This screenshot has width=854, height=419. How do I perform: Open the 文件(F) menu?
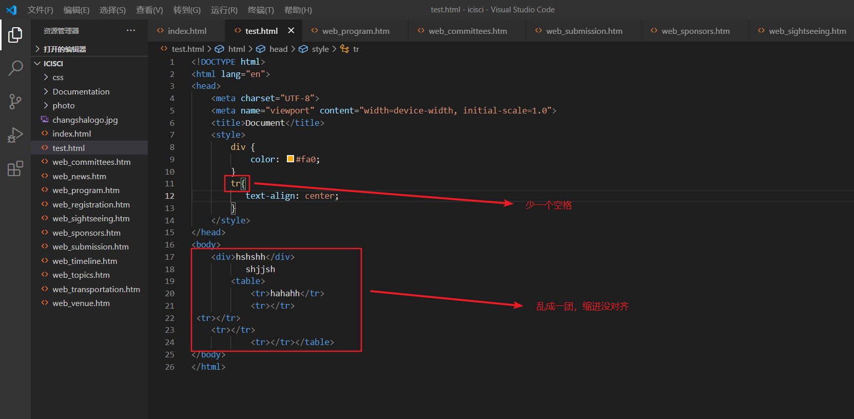(x=41, y=10)
